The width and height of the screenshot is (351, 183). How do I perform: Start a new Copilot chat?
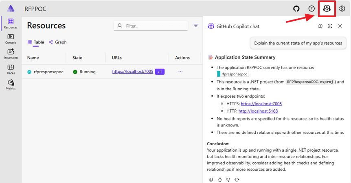click(320, 26)
